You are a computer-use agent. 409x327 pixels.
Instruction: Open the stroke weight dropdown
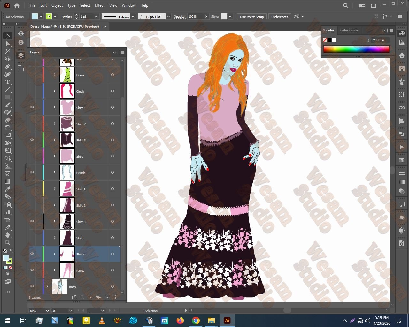[96, 17]
